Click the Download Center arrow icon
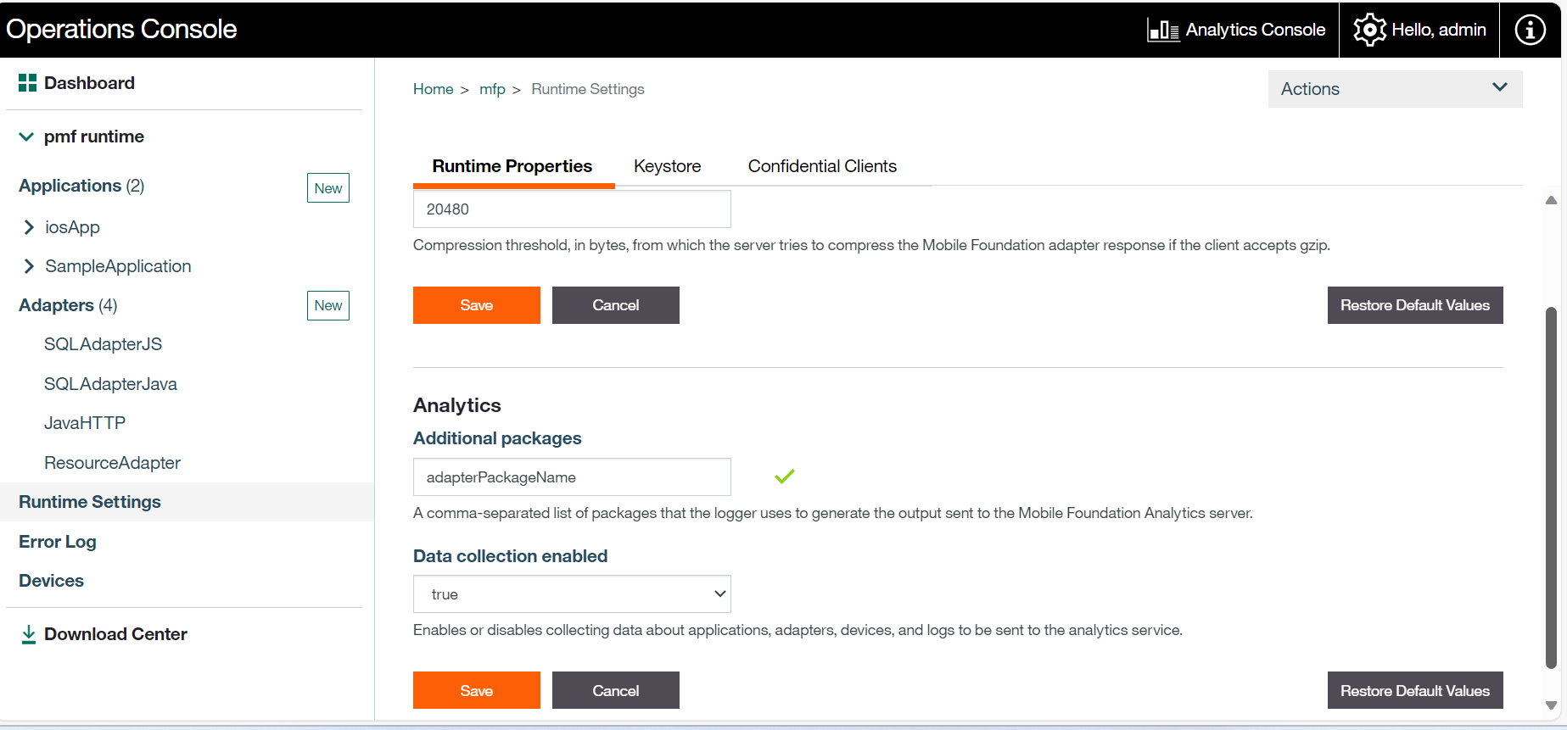The image size is (1567, 730). tap(29, 634)
